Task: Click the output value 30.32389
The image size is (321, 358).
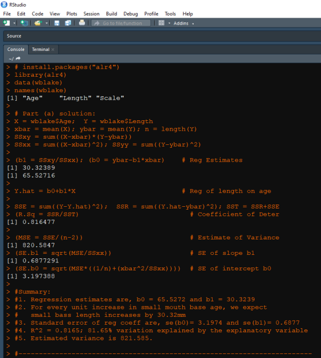Action: click(39, 168)
